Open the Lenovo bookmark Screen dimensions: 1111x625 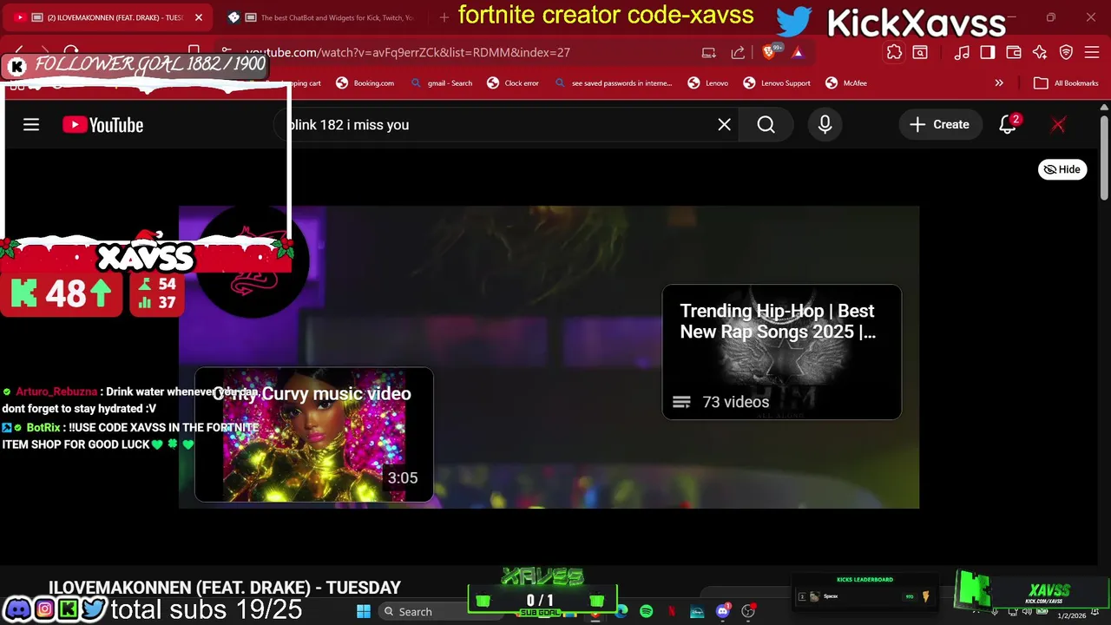click(708, 83)
